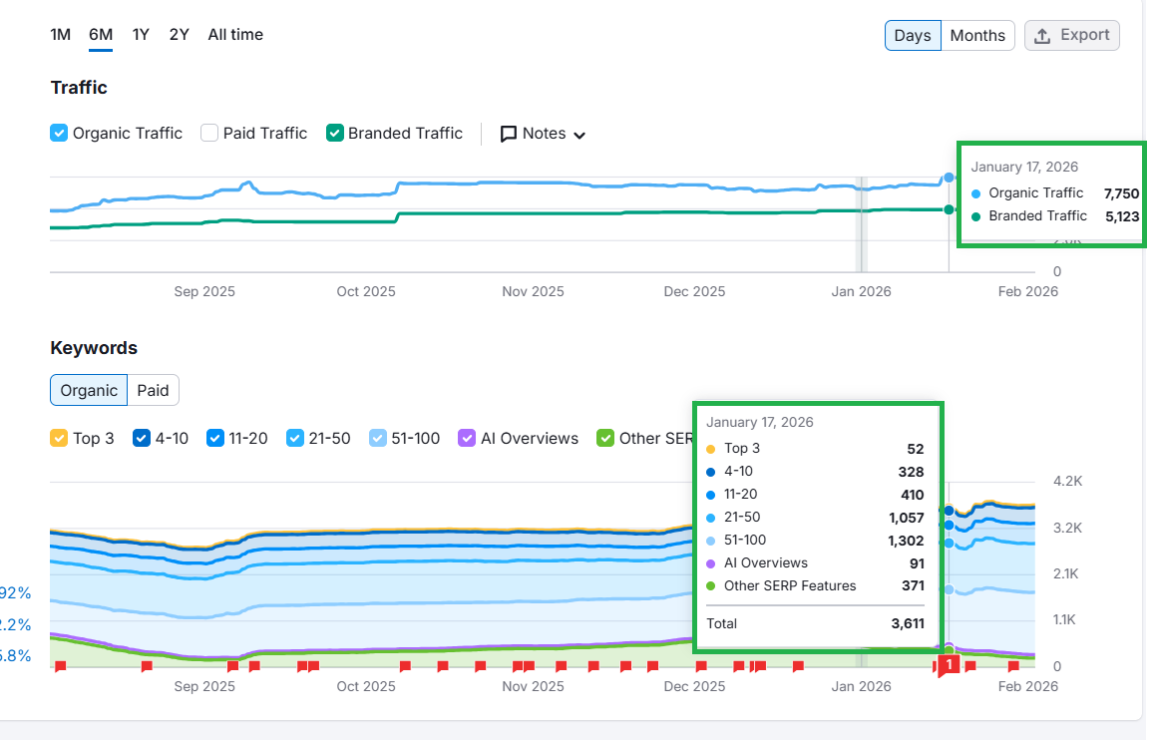Click the Organic Traffic data point on chart
Image resolution: width=1149 pixels, height=740 pixels.
click(x=949, y=178)
